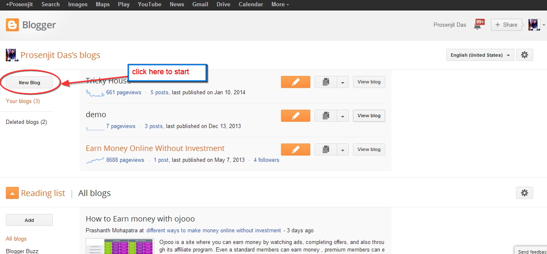This screenshot has height=254, width=547.
Task: Create new post for Earn Money Online blog
Action: click(296, 149)
